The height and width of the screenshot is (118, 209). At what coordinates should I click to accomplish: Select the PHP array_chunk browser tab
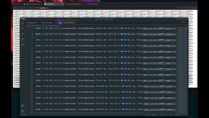(x=74, y=4)
